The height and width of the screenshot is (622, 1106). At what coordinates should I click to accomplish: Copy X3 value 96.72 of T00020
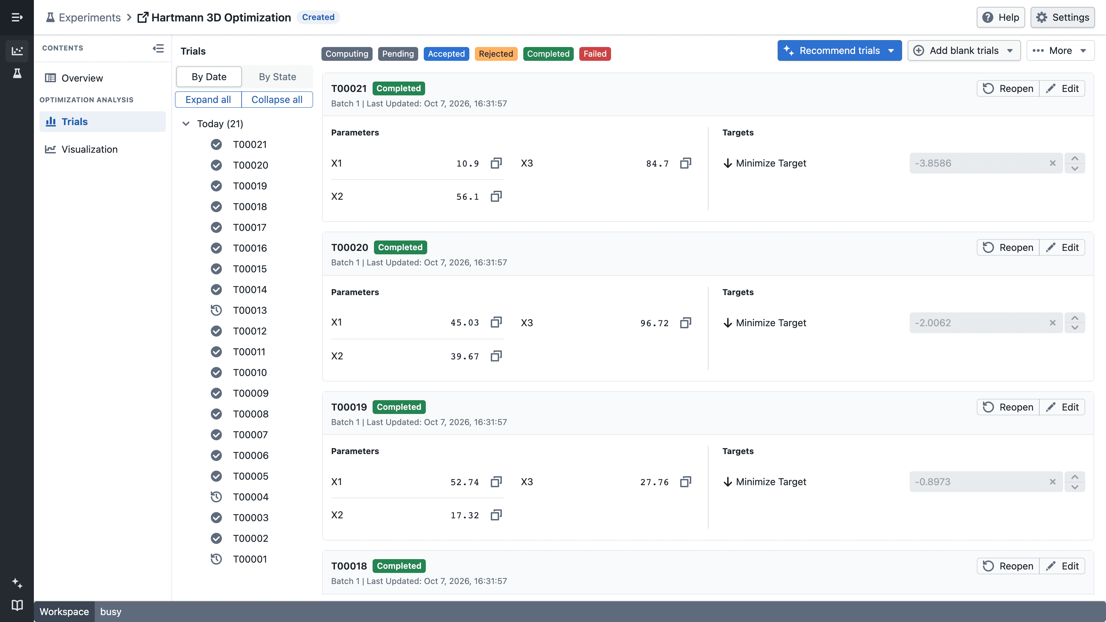tap(686, 323)
